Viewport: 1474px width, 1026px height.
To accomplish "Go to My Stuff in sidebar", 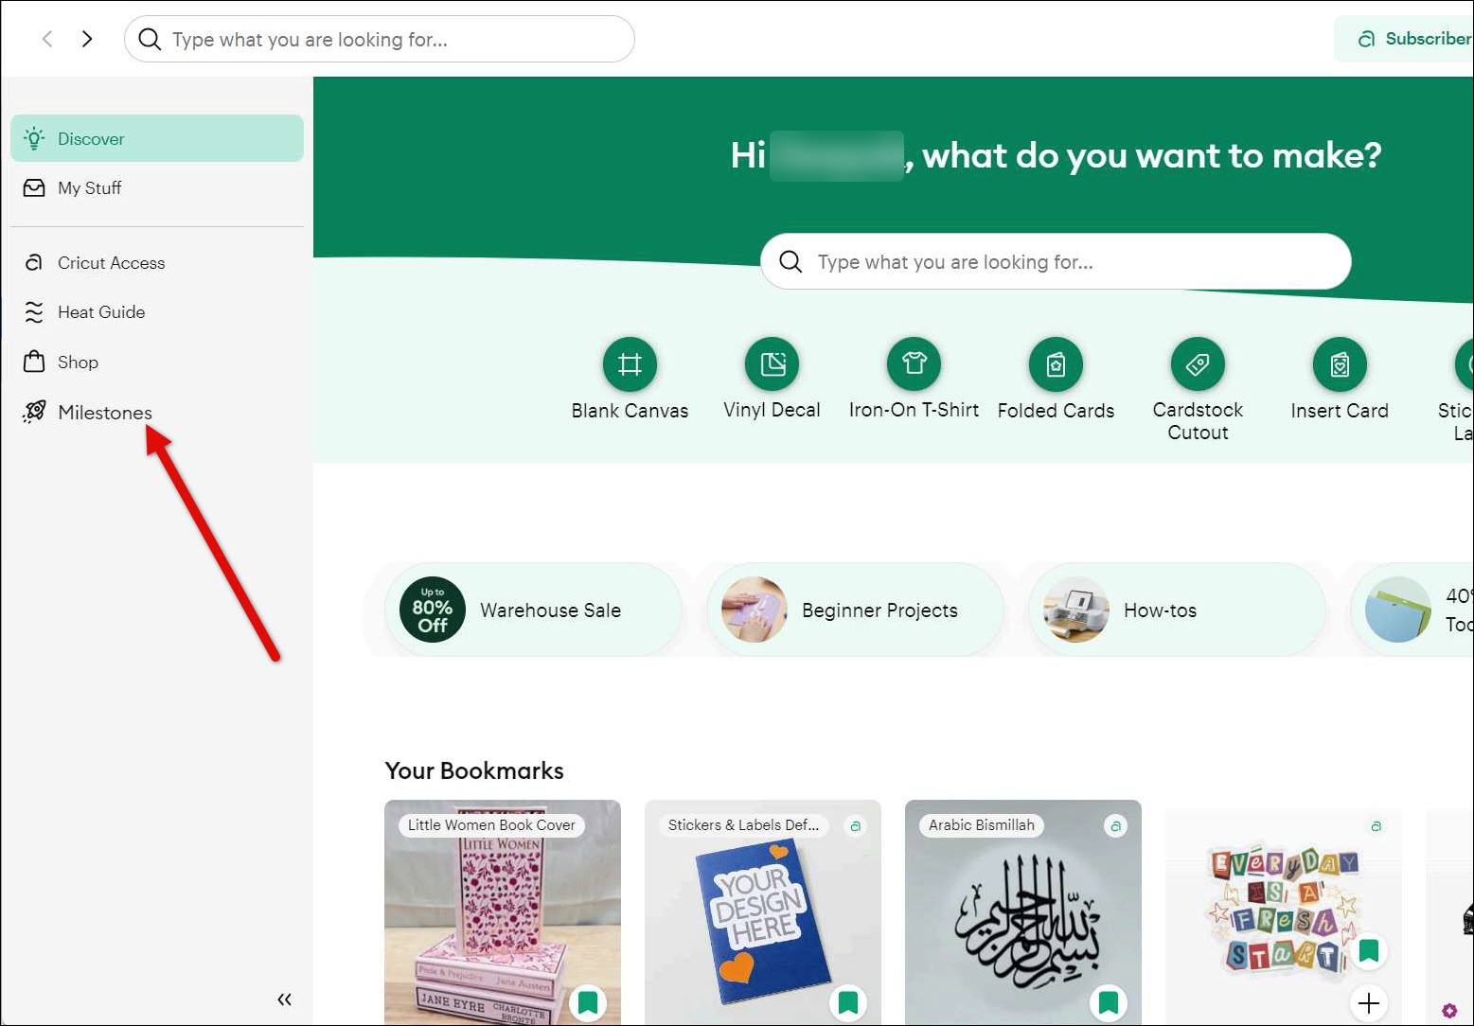I will click(89, 188).
